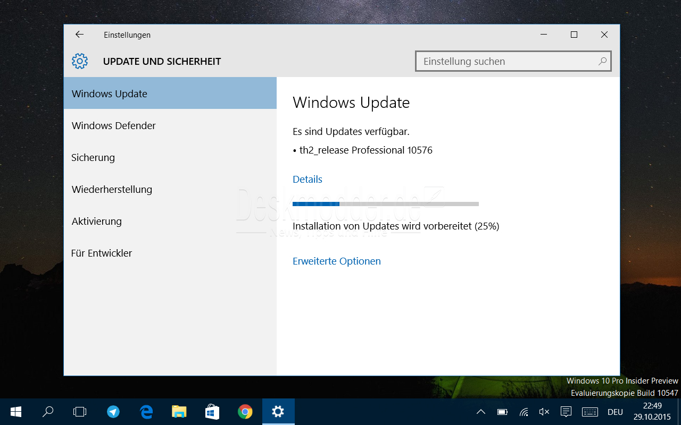Click the Windows Update heading
681x425 pixels.
click(x=351, y=103)
